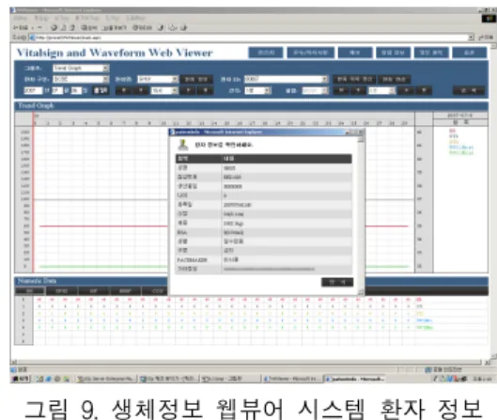The height and width of the screenshot is (420, 497).
Task: Open the IE Favorites toolbar button
Action: tap(114, 28)
